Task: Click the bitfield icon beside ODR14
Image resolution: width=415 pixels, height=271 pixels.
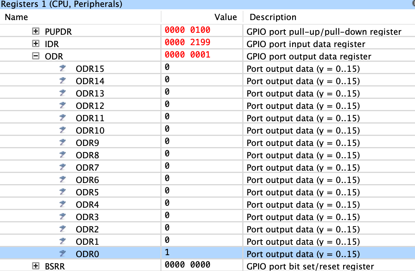Action: pyautogui.click(x=63, y=80)
